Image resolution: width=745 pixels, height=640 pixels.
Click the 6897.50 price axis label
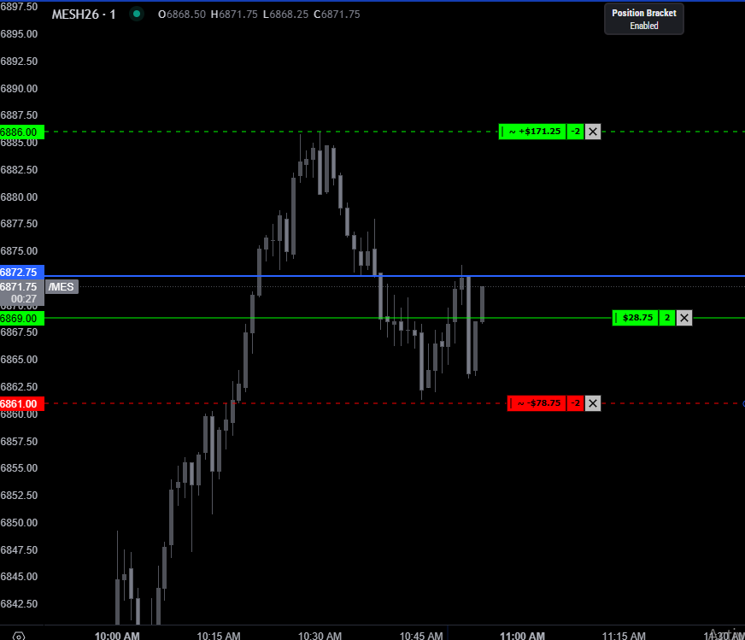tap(19, 7)
